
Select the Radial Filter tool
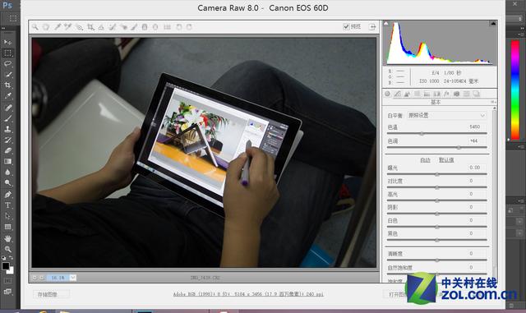pos(155,27)
